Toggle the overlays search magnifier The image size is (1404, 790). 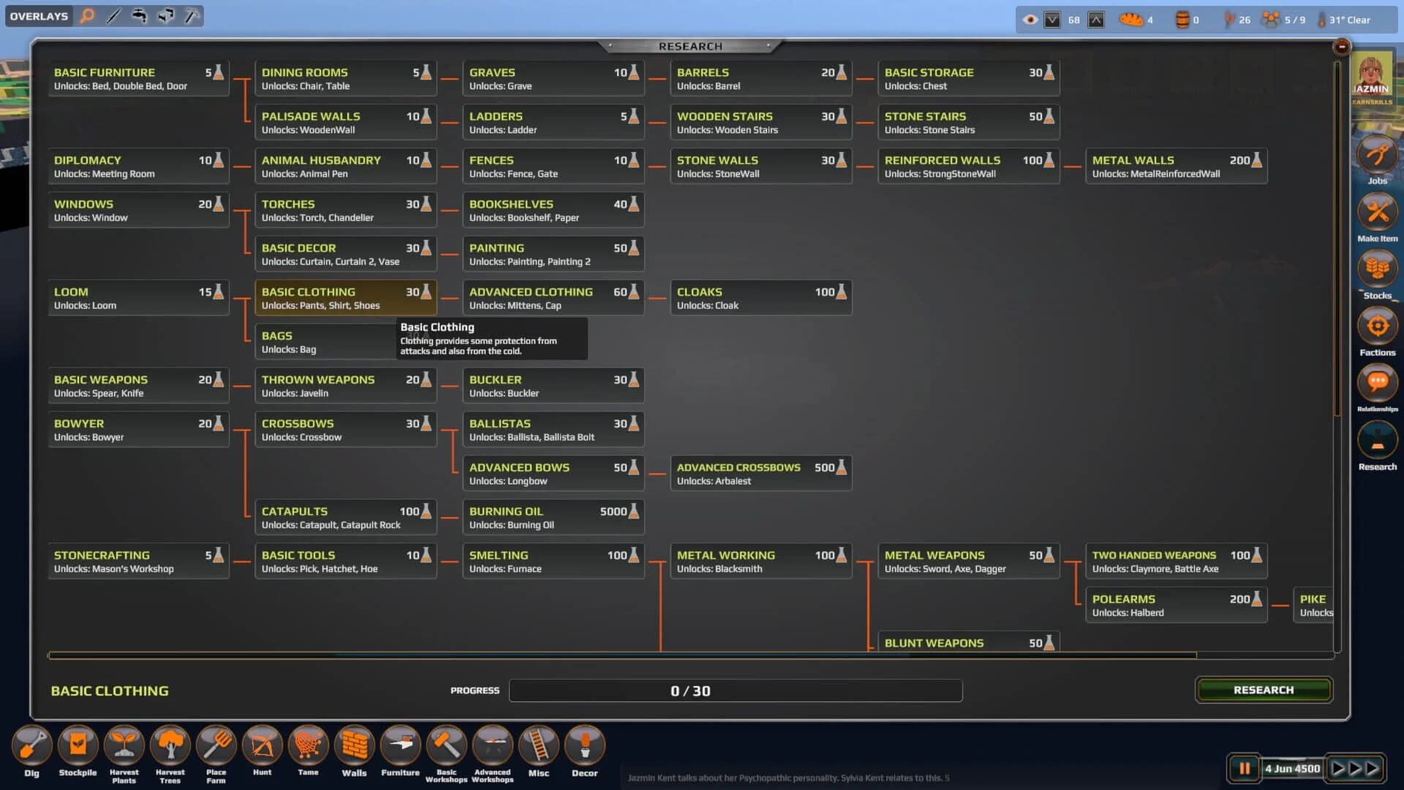click(x=87, y=15)
